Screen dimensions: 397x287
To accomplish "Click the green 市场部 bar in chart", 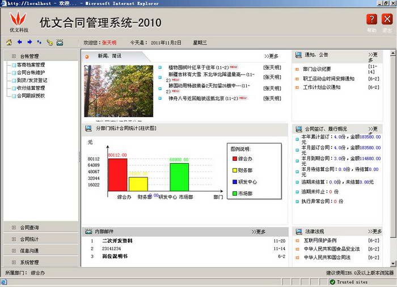I will click(x=179, y=177).
